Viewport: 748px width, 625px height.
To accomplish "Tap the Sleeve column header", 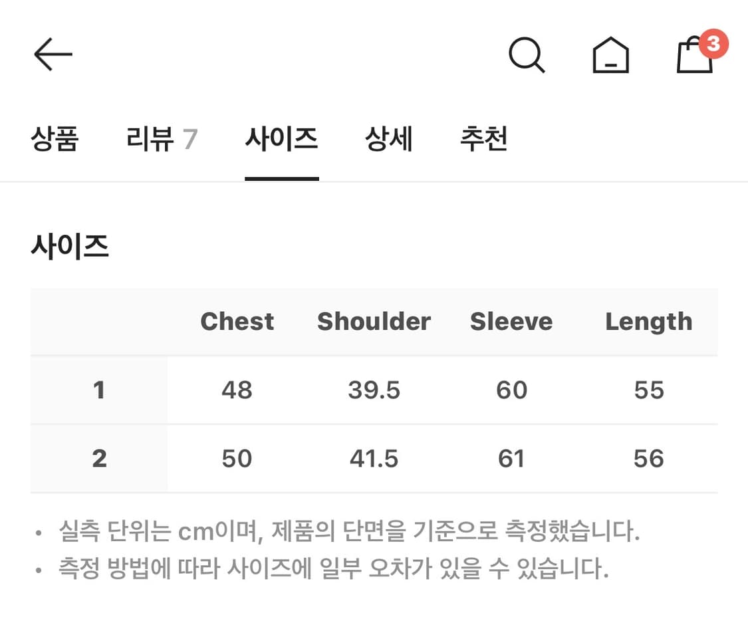I will click(511, 322).
